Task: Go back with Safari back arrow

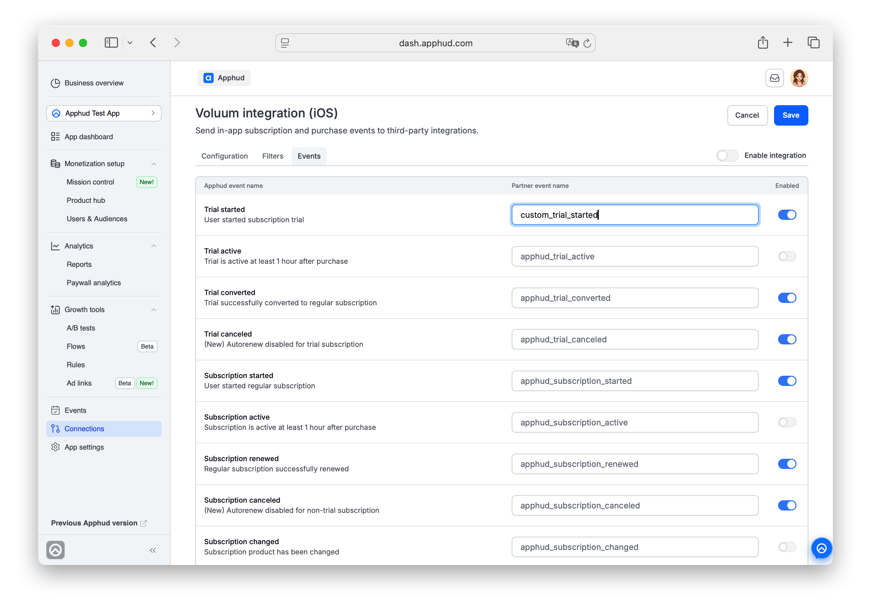Action: coord(153,43)
